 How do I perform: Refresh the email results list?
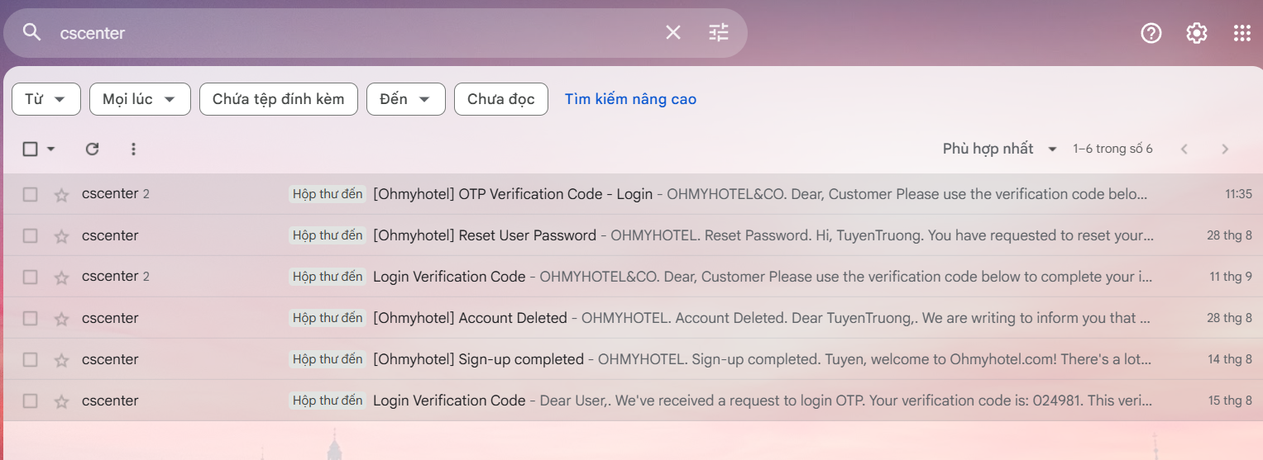point(92,149)
